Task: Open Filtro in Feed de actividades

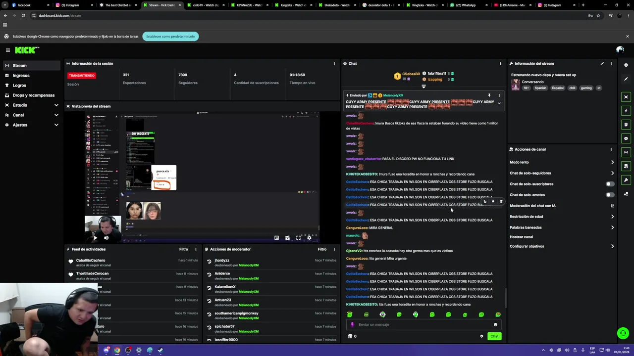Action: [183, 249]
